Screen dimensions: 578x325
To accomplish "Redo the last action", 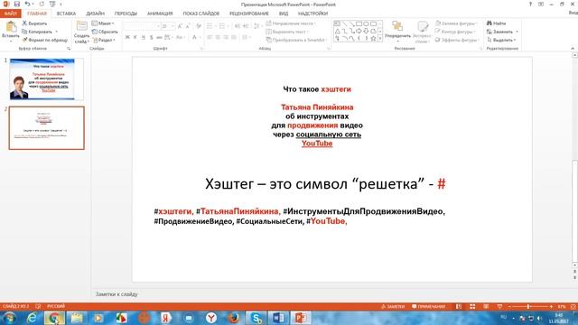I will 42,4.
